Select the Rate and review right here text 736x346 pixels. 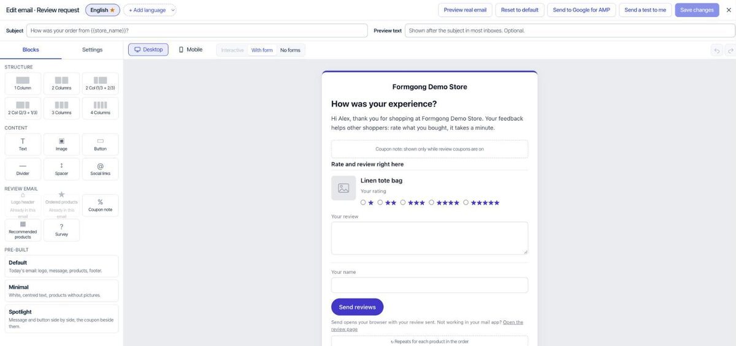(x=367, y=164)
